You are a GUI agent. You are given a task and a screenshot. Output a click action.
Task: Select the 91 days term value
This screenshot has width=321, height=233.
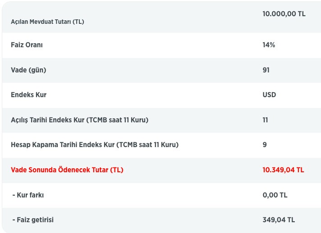pyautogui.click(x=266, y=70)
